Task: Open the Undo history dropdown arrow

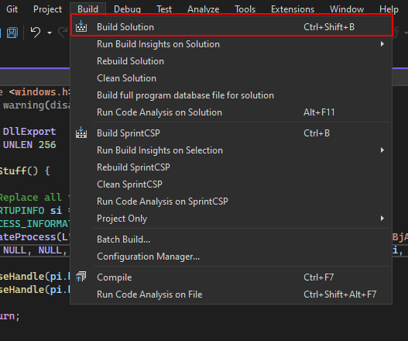Action: pyautogui.click(x=50, y=33)
